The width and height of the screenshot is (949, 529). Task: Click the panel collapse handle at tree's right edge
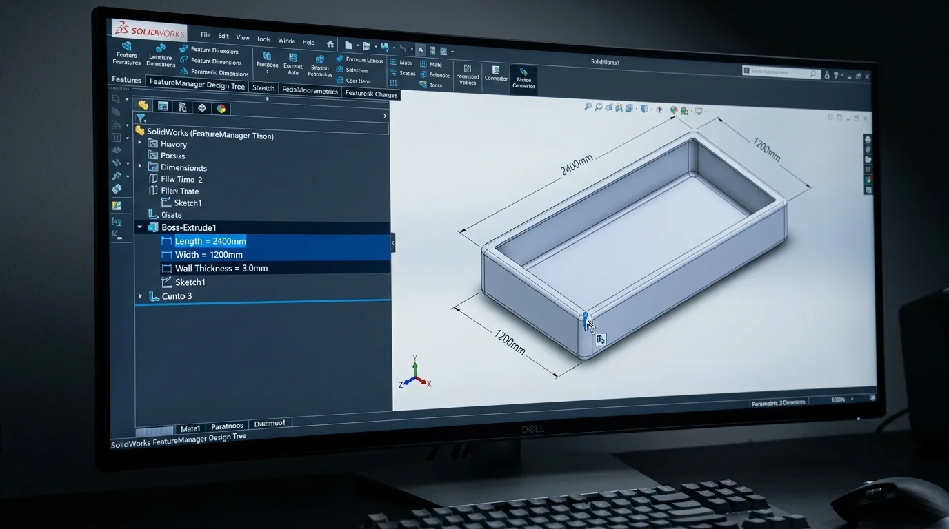393,242
